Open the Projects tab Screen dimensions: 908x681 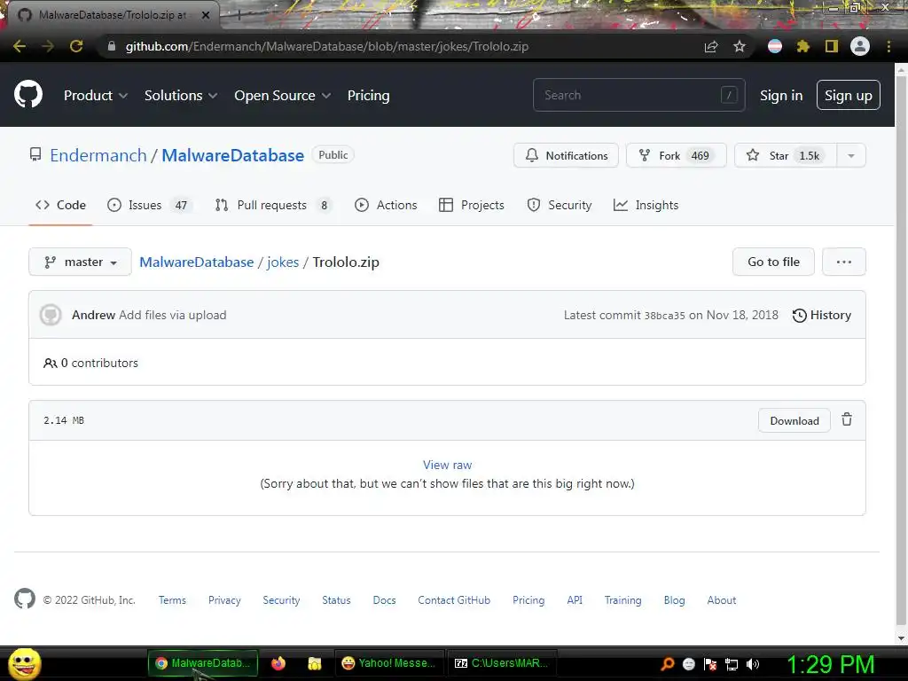tap(472, 205)
